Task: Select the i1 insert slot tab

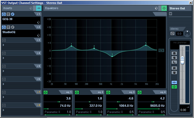Action: [38, 14]
